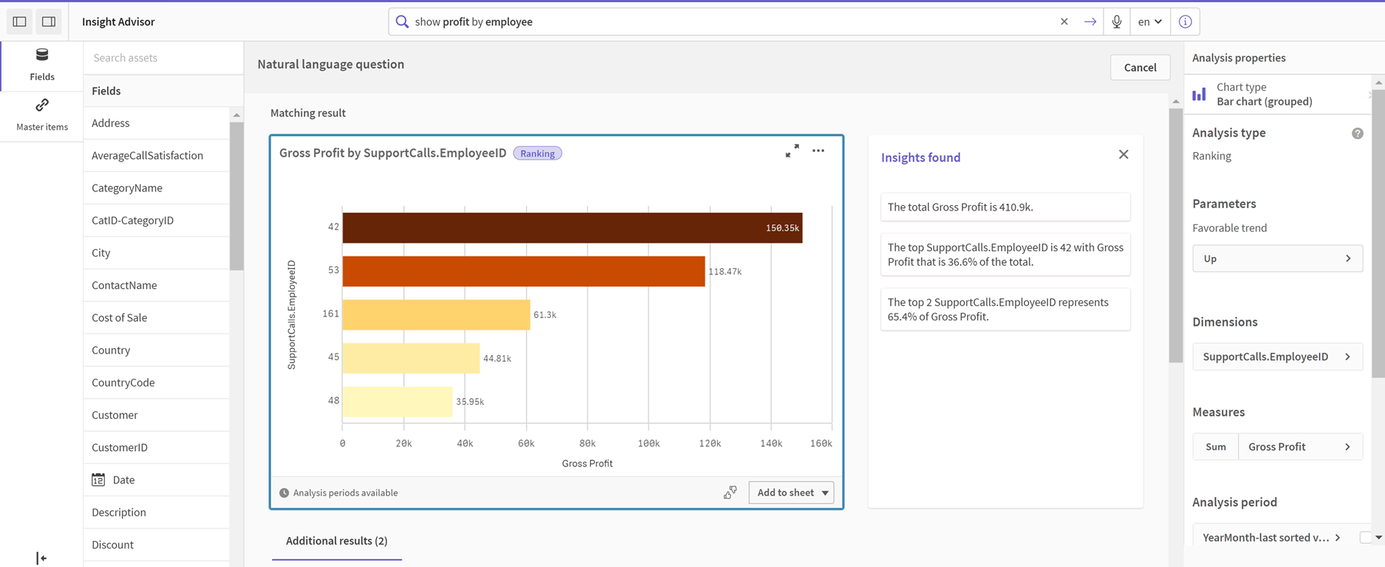Viewport: 1385px width, 567px height.
Task: Select the CategoryName field
Action: tap(156, 187)
